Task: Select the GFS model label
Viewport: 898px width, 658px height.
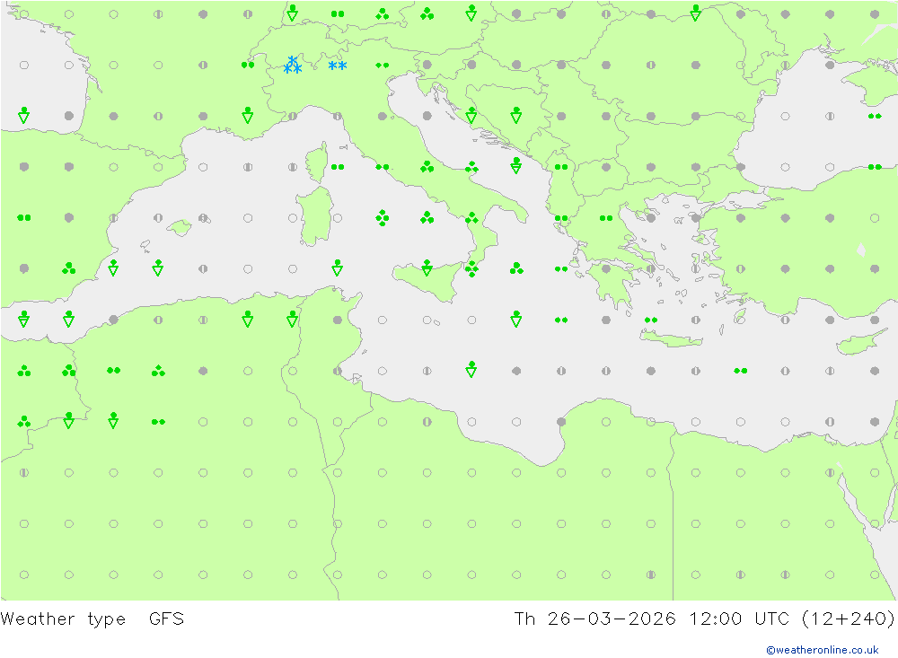Action: pos(166,619)
